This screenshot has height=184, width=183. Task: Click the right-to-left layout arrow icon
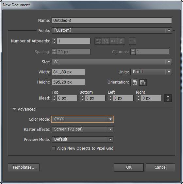(x=132, y=41)
